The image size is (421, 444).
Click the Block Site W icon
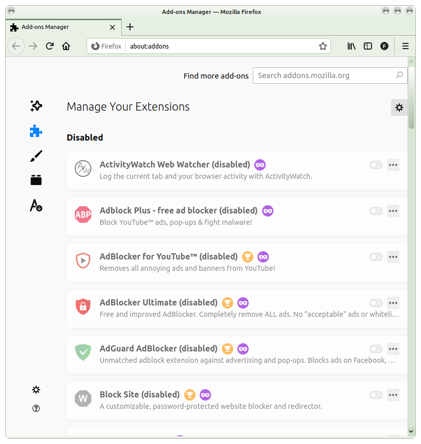tap(83, 399)
